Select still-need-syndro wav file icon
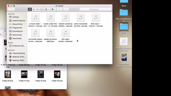The image size is (171, 96). click(65, 33)
